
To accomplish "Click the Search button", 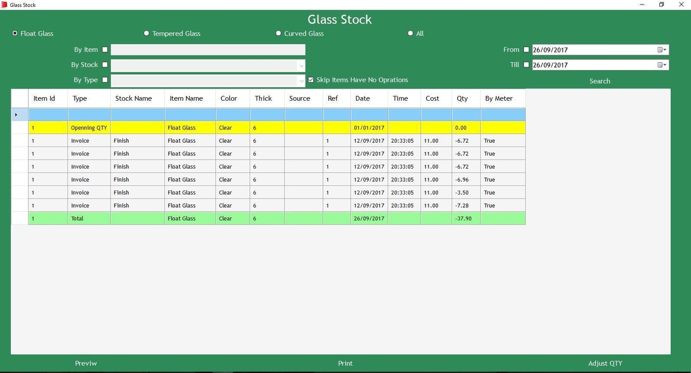I will (599, 81).
